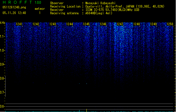Image resolution: width=176 pixels, height=112 pixels.
Task: Click the HROFFT program title text
Action: click(17, 2)
